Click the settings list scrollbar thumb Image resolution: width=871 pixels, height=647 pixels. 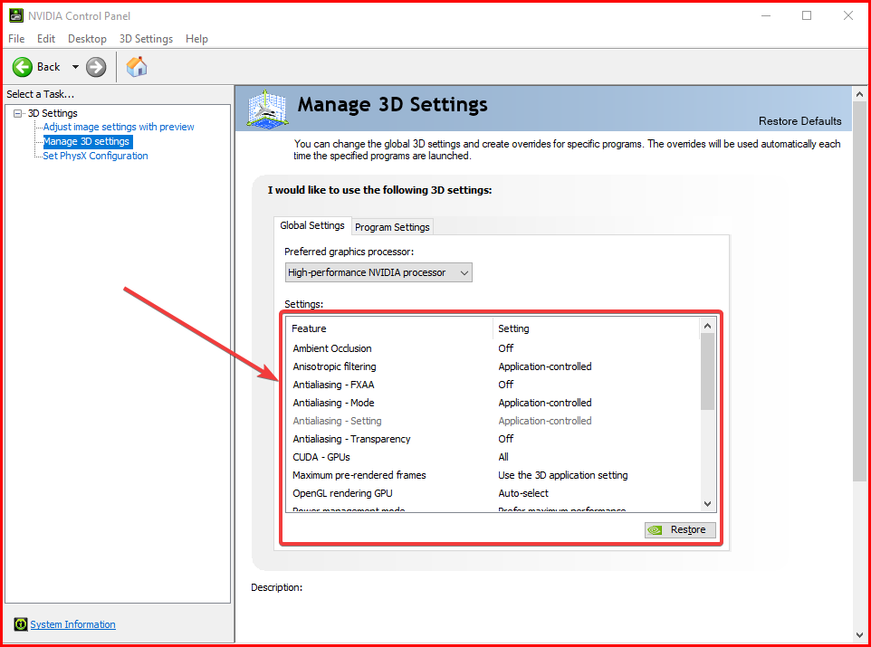click(x=707, y=372)
